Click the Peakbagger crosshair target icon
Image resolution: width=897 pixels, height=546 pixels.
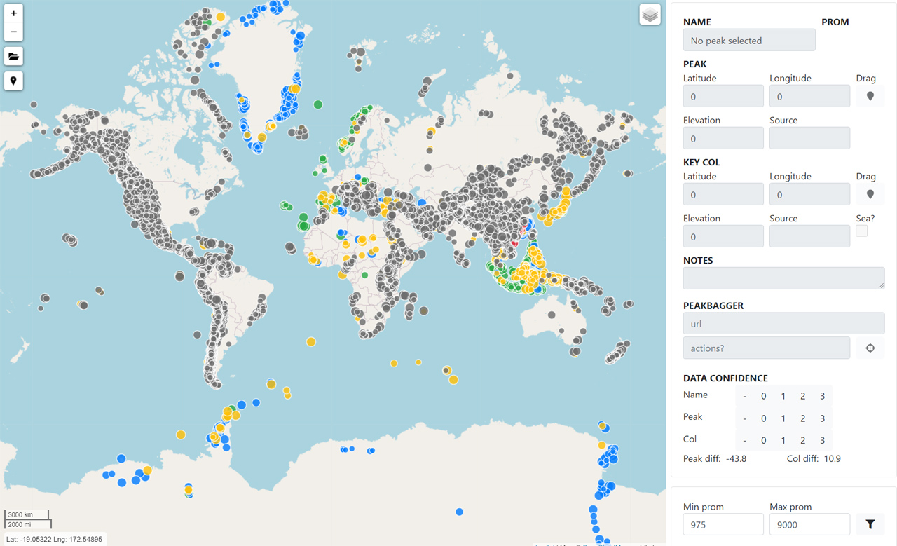[870, 348]
